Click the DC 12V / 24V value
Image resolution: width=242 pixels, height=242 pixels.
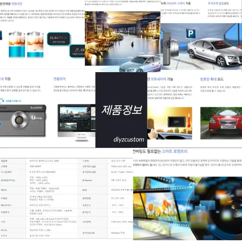[x=118, y=199]
